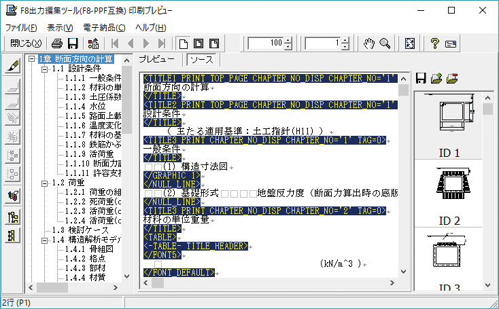Collapse the 1.4 構造解析モデル node

coord(45,240)
